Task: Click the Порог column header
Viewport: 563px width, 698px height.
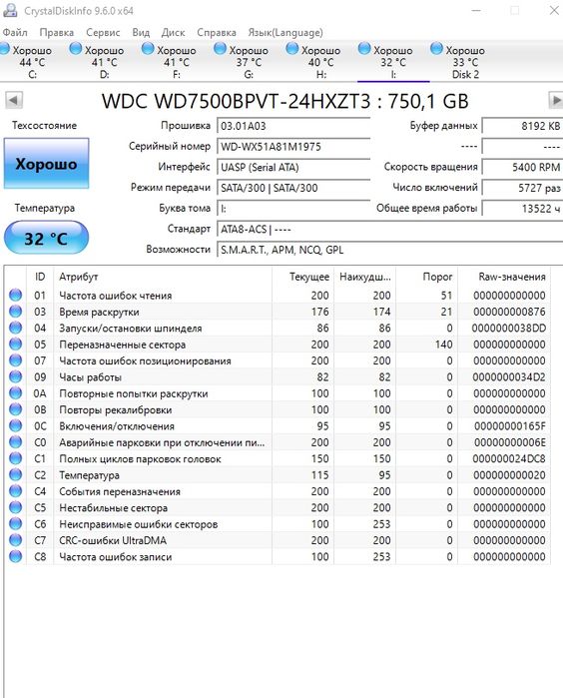Action: click(426, 277)
